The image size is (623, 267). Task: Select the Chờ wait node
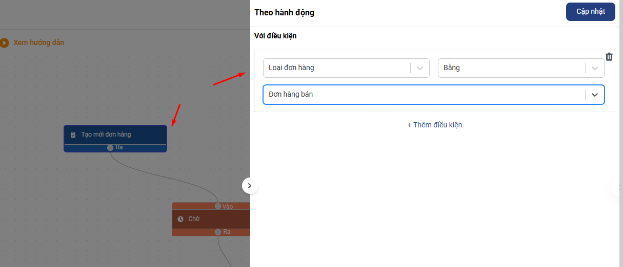click(211, 219)
